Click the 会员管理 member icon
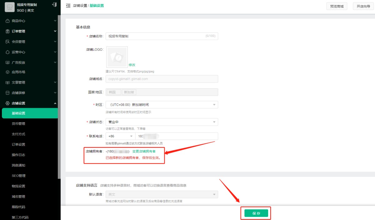The image size is (375, 220). click(x=7, y=42)
